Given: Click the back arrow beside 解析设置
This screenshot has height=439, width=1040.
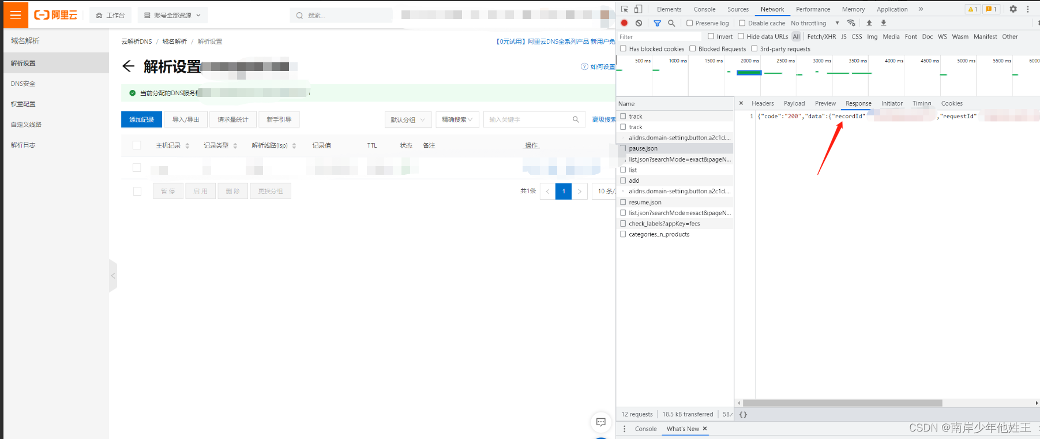Looking at the screenshot, I should pyautogui.click(x=128, y=66).
